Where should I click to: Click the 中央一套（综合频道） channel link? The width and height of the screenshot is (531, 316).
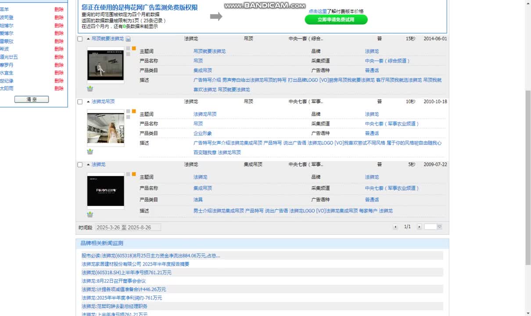pos(387,61)
